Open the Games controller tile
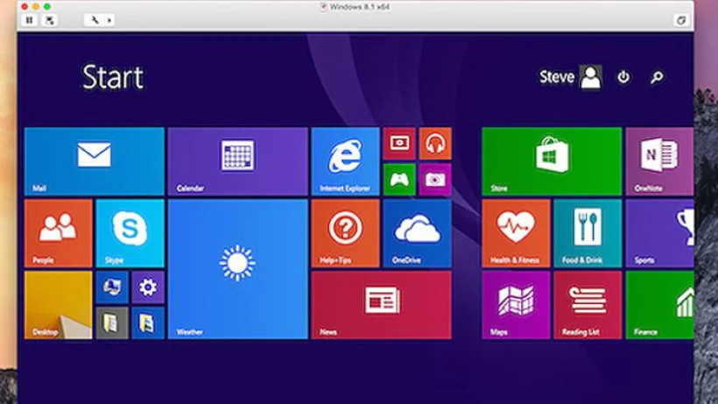The width and height of the screenshot is (718, 404). pyautogui.click(x=399, y=180)
